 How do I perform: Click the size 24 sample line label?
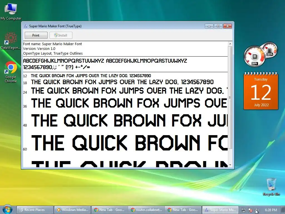click(25, 93)
